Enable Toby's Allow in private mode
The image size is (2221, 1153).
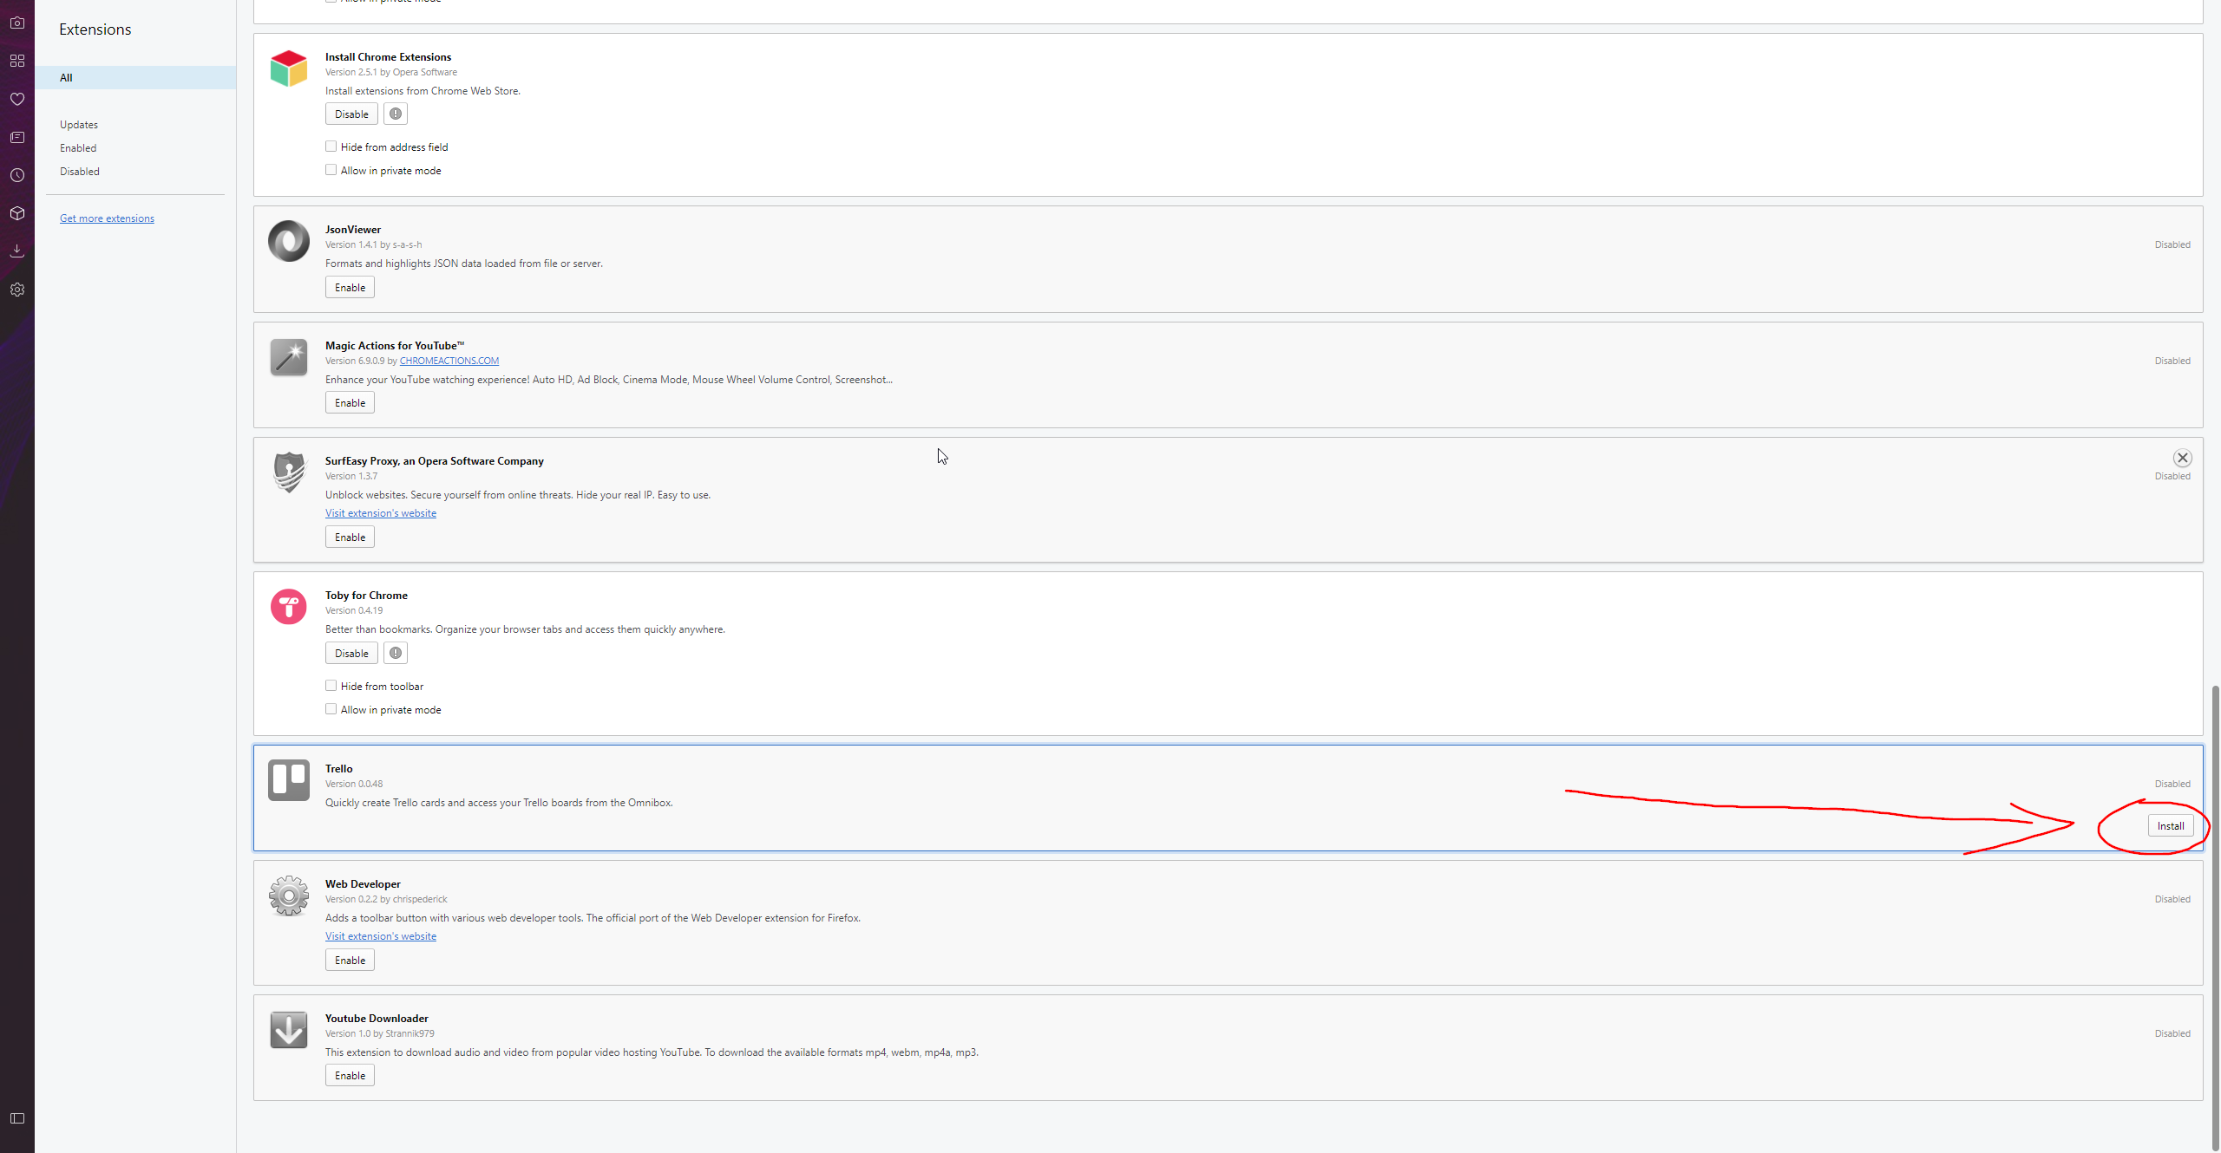331,709
